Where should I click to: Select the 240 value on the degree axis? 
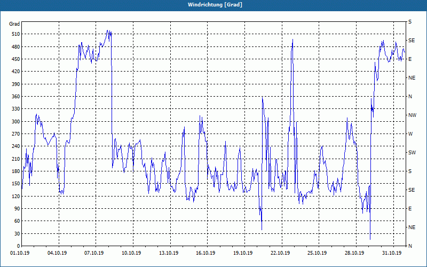(x=16, y=146)
